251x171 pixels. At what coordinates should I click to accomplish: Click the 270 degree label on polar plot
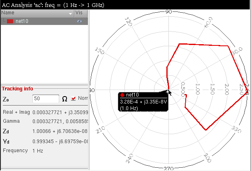[168, 168]
